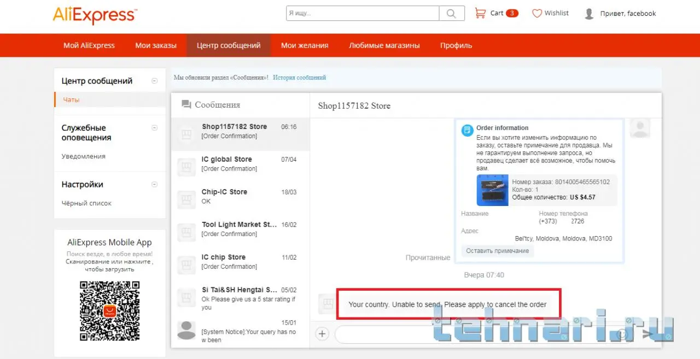Image resolution: width=700 pixels, height=359 pixels.
Task: Click IC global Store avatar icon
Action: 187,167
